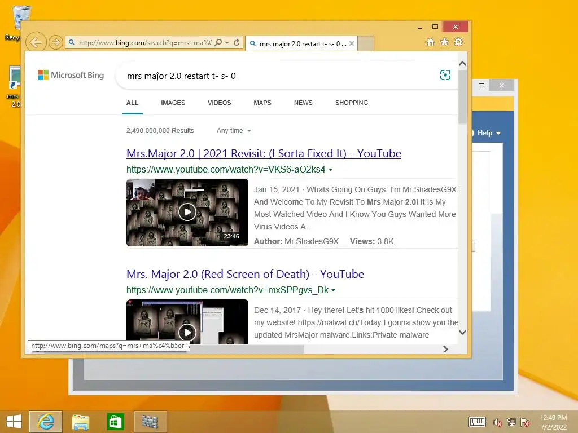The height and width of the screenshot is (433, 578).
Task: Go to the browser Home icon
Action: pos(431,42)
